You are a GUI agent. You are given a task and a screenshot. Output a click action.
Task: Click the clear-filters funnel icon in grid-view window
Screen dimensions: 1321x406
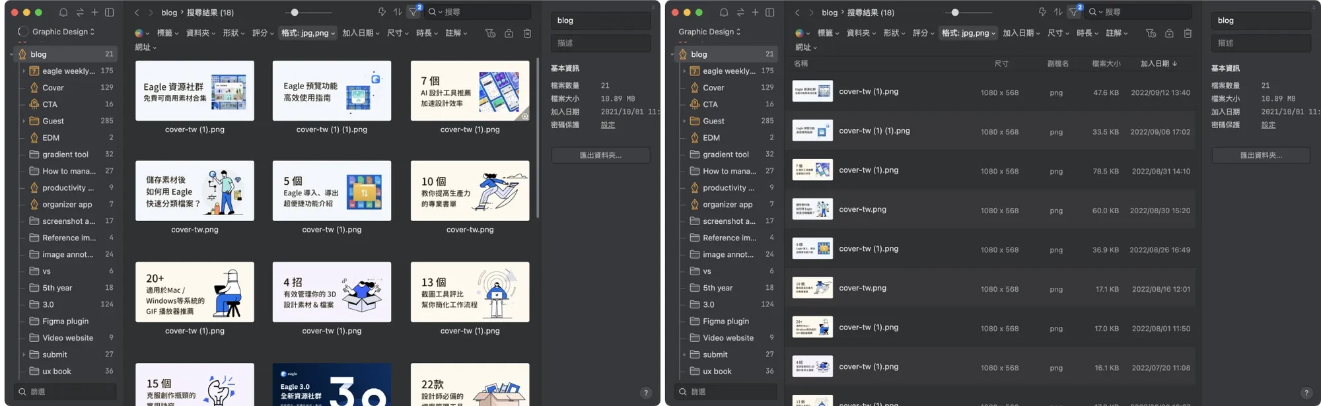click(490, 33)
